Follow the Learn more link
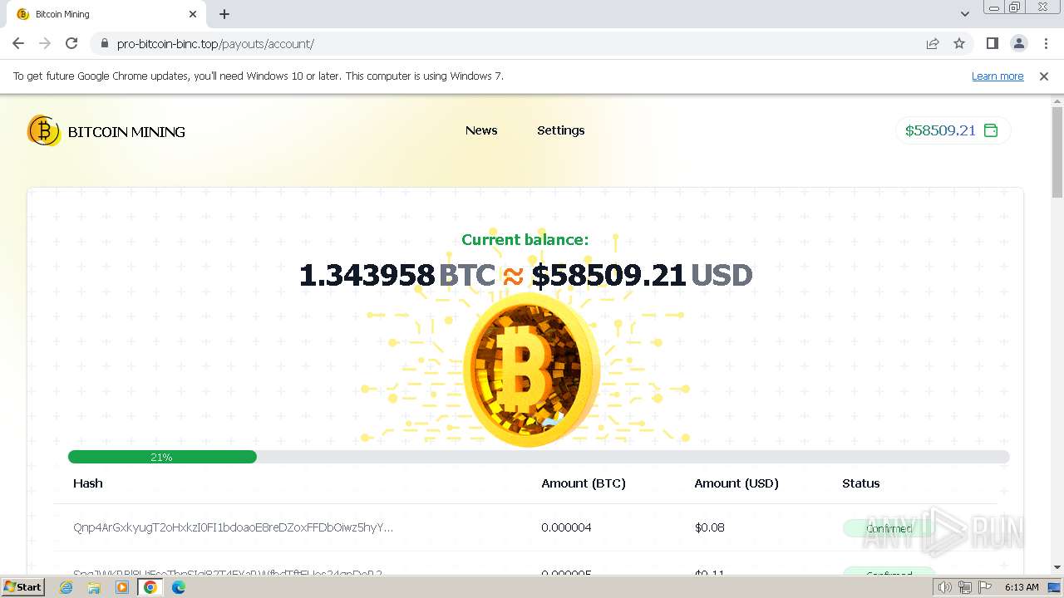This screenshot has width=1064, height=598. click(x=997, y=76)
